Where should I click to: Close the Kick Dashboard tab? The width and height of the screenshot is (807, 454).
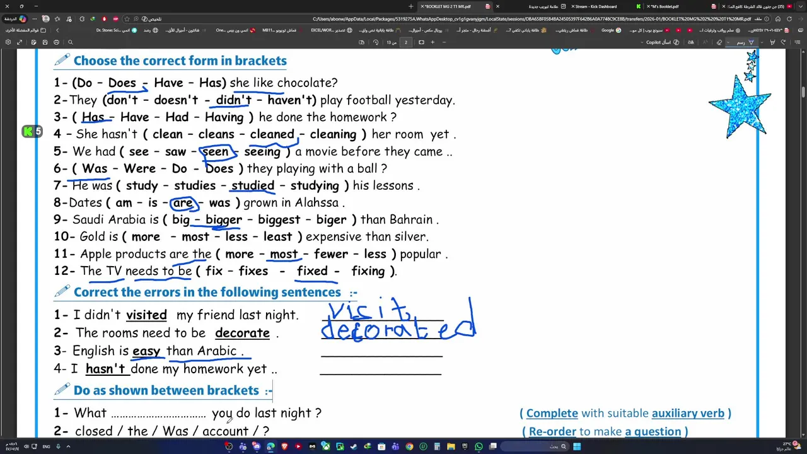(x=573, y=6)
